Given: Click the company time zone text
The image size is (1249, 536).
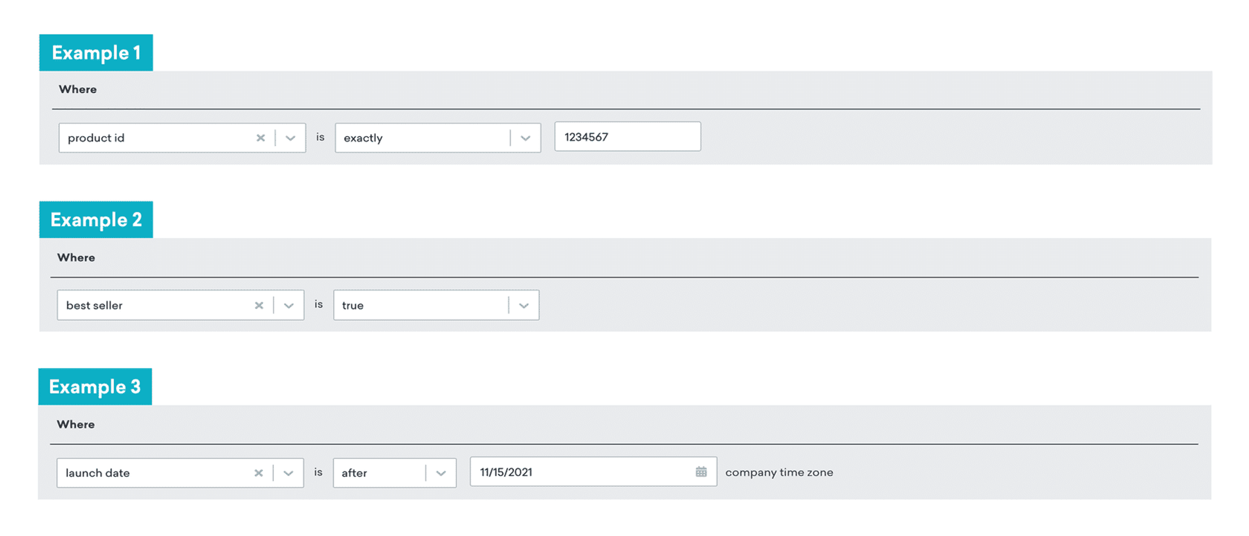Looking at the screenshot, I should click(779, 472).
